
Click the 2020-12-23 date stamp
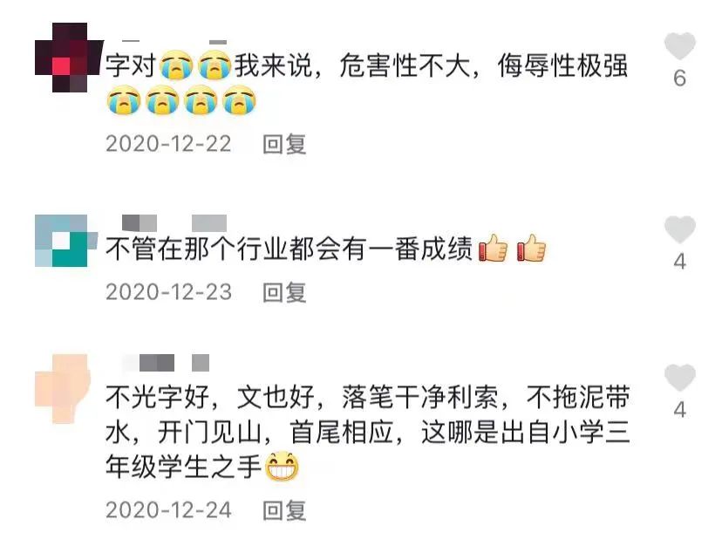click(x=168, y=292)
